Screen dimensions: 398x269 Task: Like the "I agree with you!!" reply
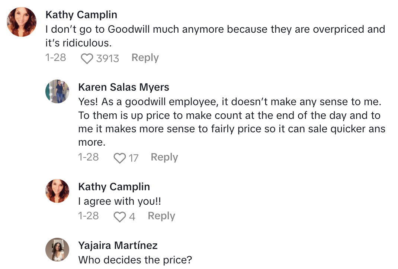pos(119,217)
